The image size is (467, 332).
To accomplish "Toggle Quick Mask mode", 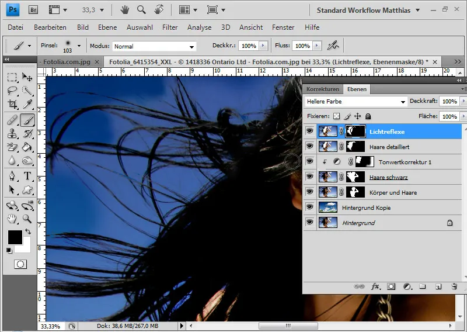I will [20, 264].
